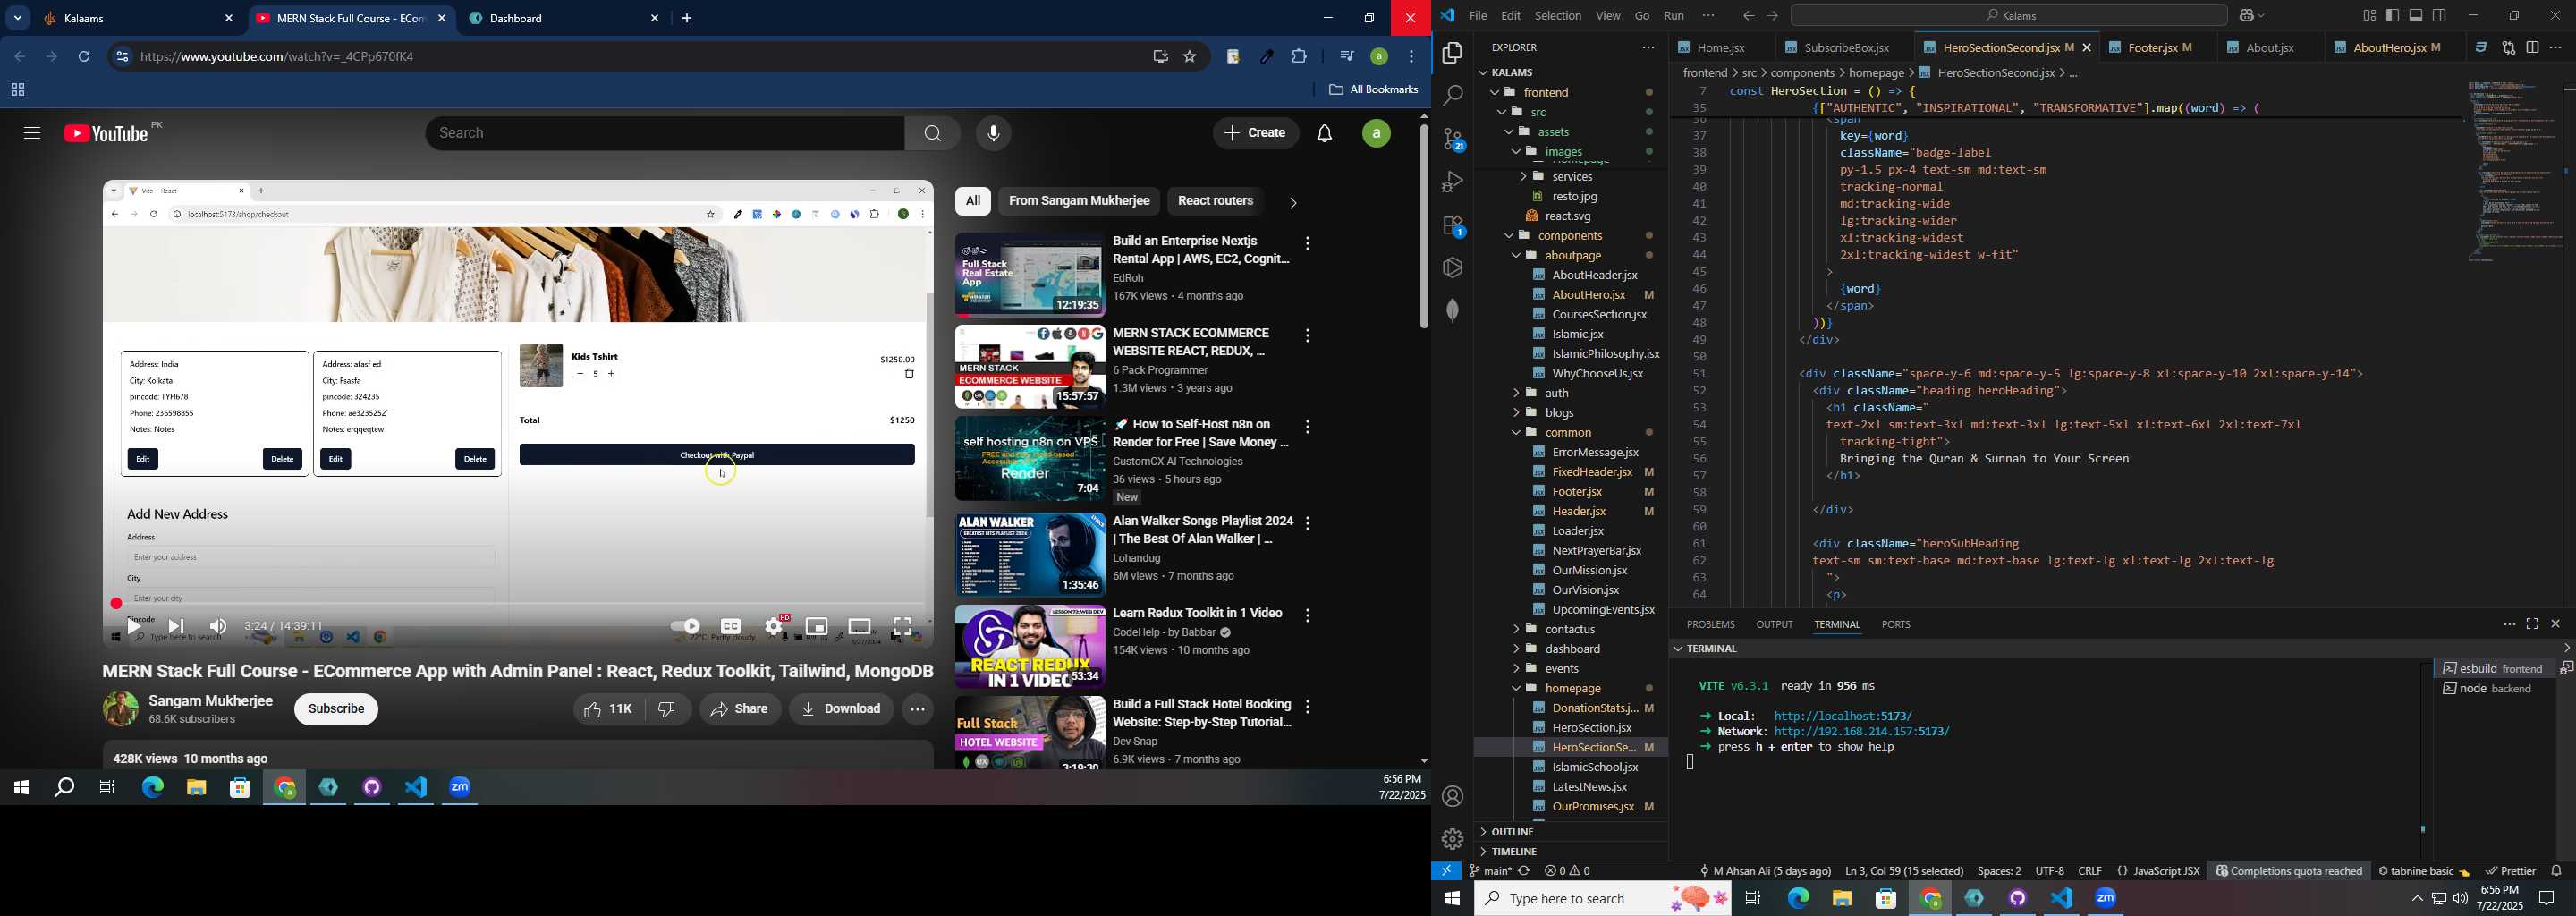Toggle theater mode on YouTube player
2576x916 pixels.
tap(859, 627)
